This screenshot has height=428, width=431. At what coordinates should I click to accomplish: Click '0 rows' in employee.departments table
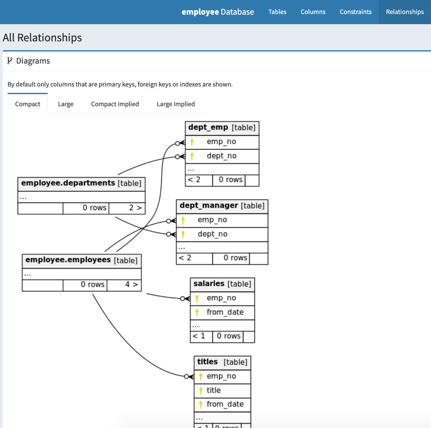click(94, 208)
